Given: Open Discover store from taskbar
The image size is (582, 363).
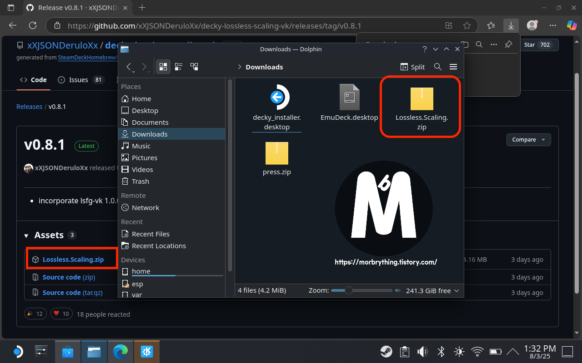Looking at the screenshot, I should pos(68,351).
